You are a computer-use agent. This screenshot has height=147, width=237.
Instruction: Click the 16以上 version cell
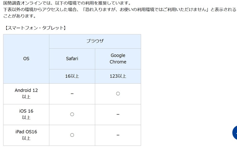72,76
